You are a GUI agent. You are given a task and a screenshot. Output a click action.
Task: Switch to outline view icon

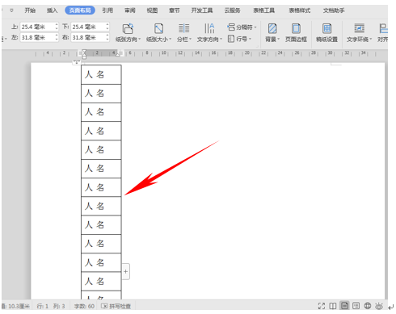click(356, 306)
